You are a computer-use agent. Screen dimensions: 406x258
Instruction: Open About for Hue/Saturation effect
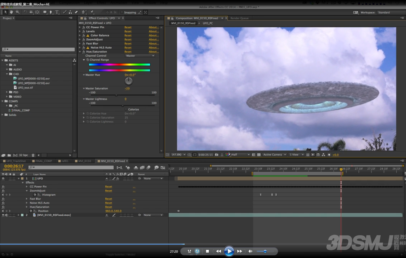(154, 52)
